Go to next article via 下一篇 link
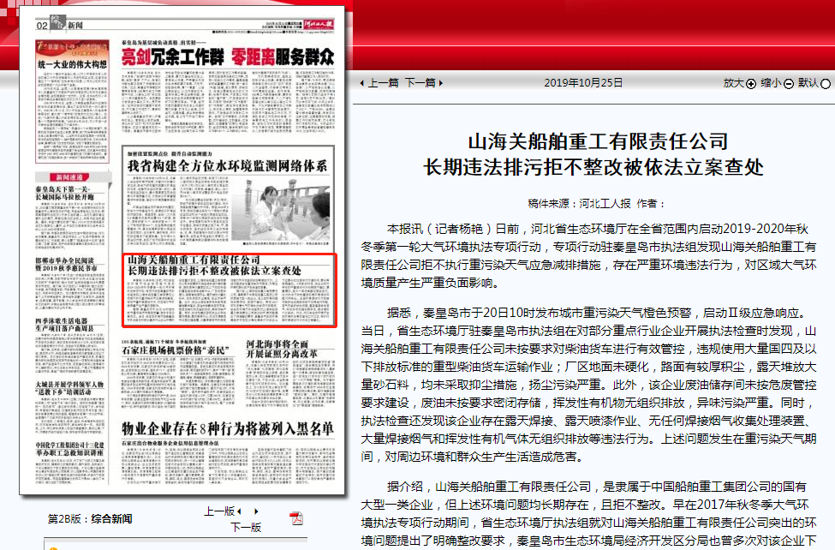 (x=420, y=83)
